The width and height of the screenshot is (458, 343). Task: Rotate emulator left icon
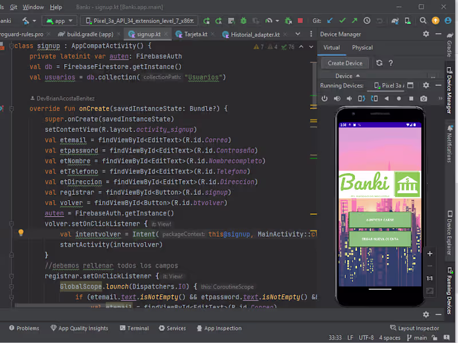pos(362,98)
